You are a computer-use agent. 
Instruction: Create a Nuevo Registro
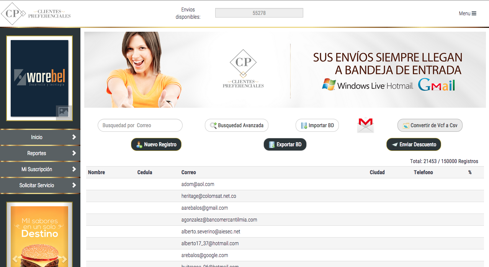(156, 144)
